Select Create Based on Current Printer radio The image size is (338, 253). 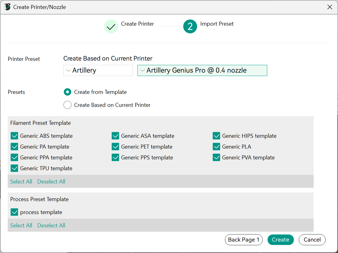pyautogui.click(x=67, y=105)
